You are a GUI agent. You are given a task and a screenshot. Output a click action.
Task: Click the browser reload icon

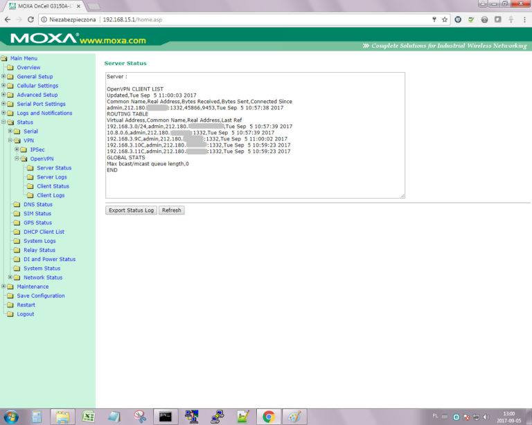pyautogui.click(x=30, y=19)
